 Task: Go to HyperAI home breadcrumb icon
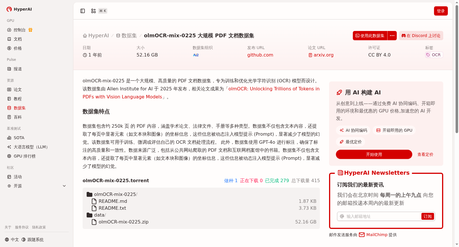(85, 36)
